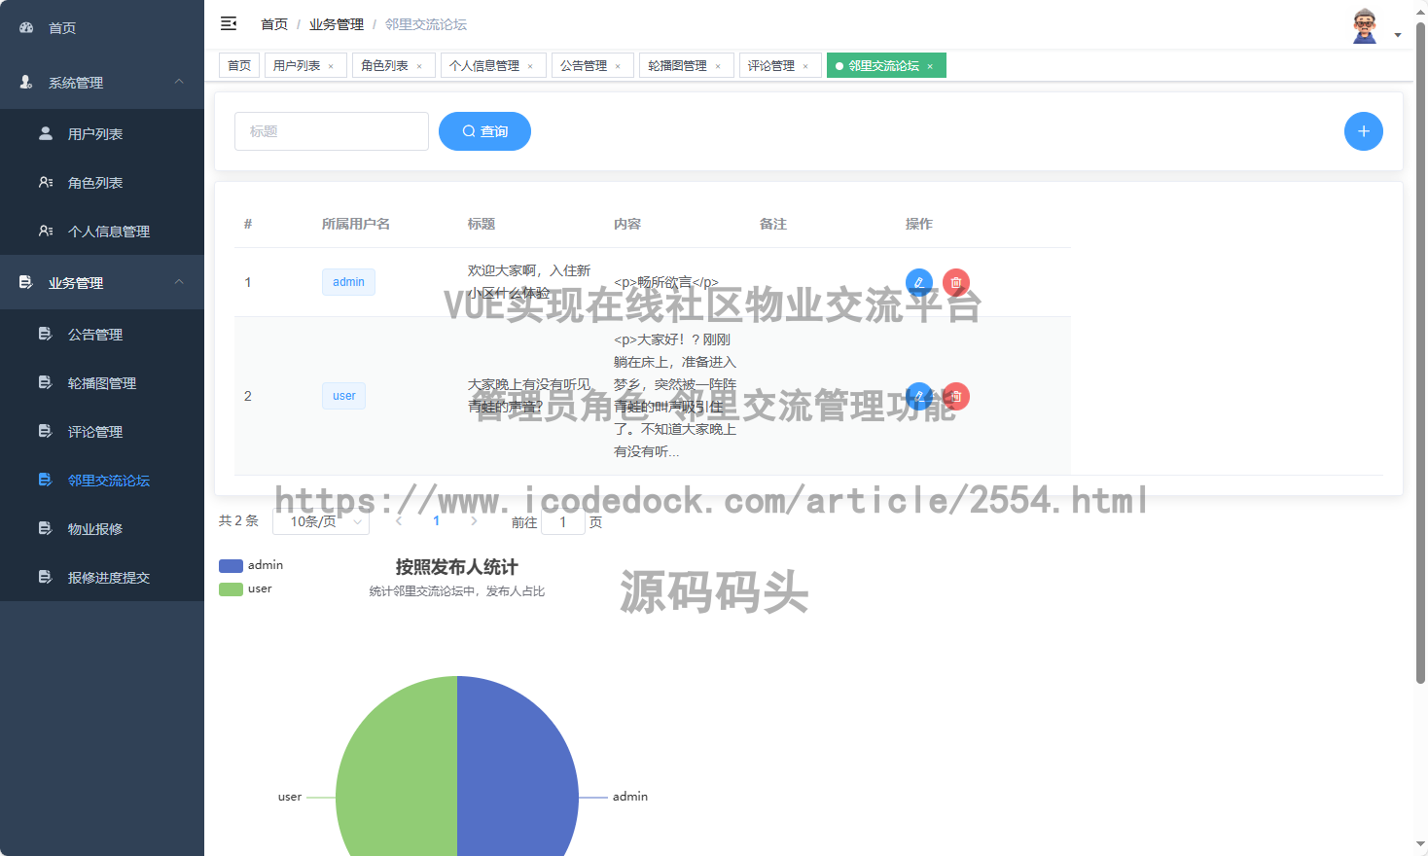
Task: Open 报修进度提交 in the sidebar
Action: pos(102,577)
